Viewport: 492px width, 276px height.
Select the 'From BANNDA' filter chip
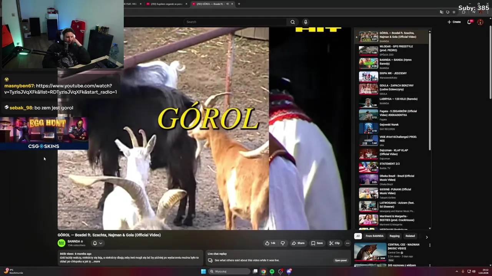pos(374,236)
